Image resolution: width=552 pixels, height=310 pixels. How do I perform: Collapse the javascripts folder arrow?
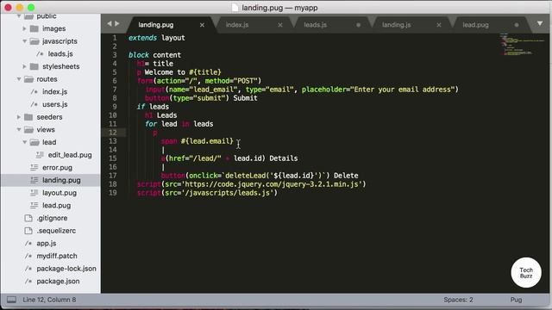click(x=24, y=41)
